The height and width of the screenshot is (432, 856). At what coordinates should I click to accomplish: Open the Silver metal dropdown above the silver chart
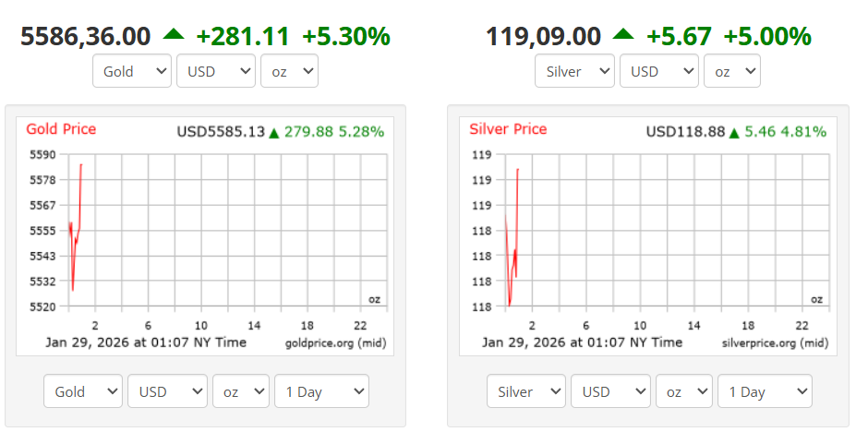point(574,71)
